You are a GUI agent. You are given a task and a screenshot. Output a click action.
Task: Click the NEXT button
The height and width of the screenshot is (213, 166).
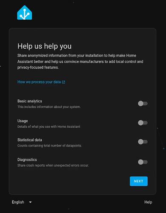coord(139,181)
